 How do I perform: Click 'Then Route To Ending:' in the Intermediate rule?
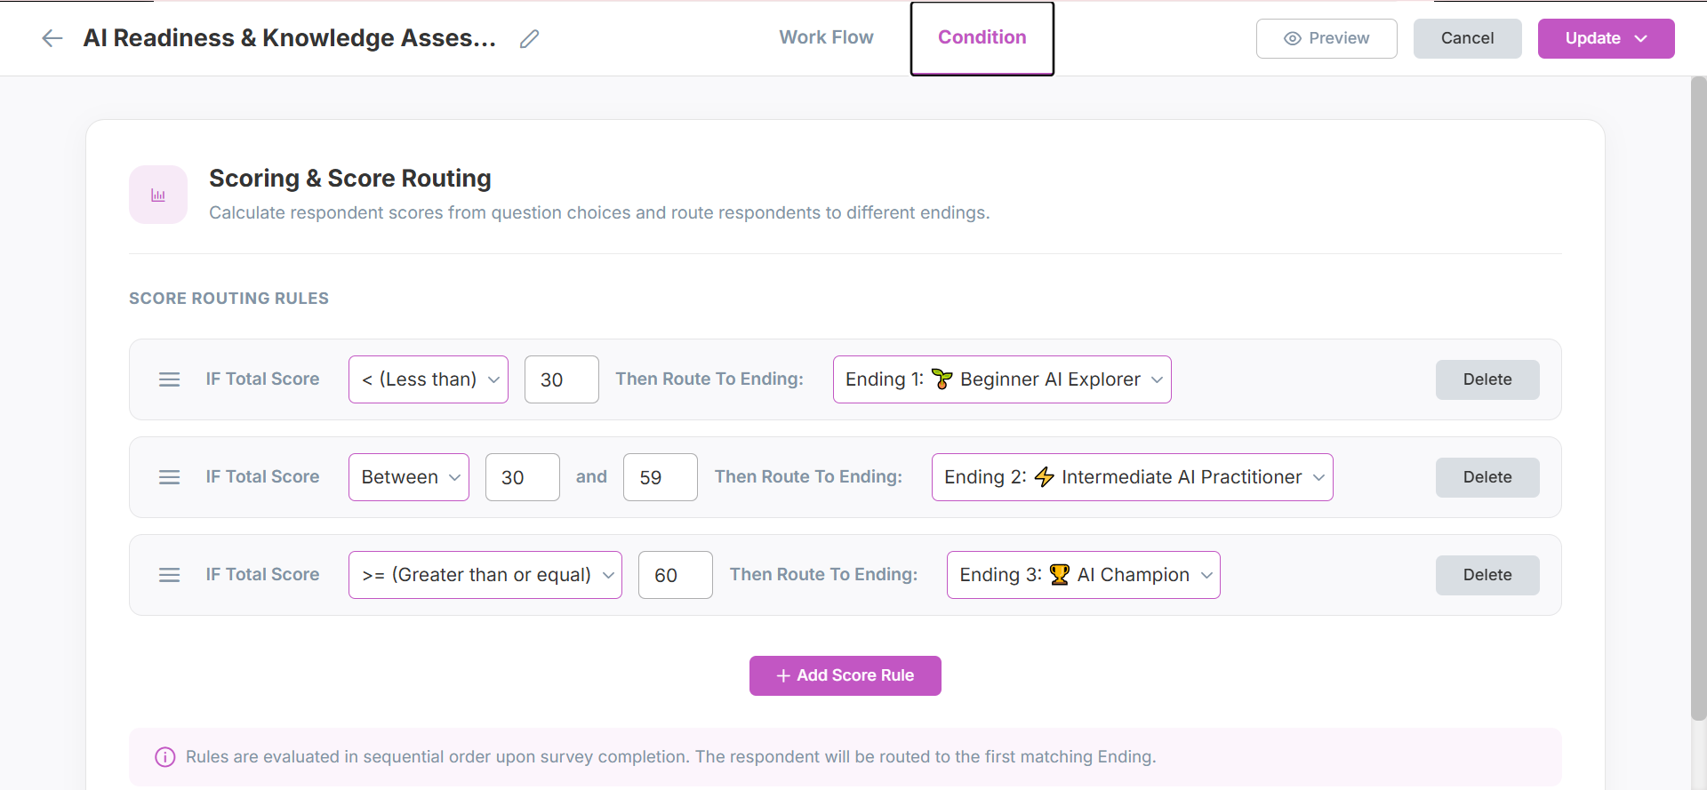808,477
